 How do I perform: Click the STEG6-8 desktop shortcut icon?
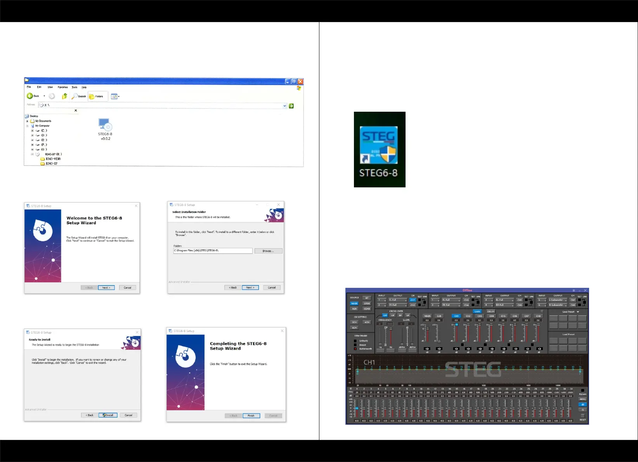(379, 145)
